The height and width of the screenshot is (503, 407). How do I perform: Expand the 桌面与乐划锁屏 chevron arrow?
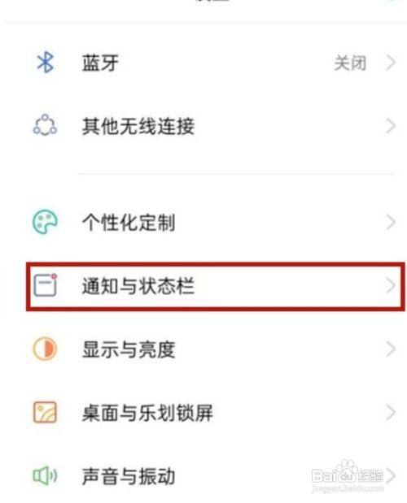tap(391, 413)
